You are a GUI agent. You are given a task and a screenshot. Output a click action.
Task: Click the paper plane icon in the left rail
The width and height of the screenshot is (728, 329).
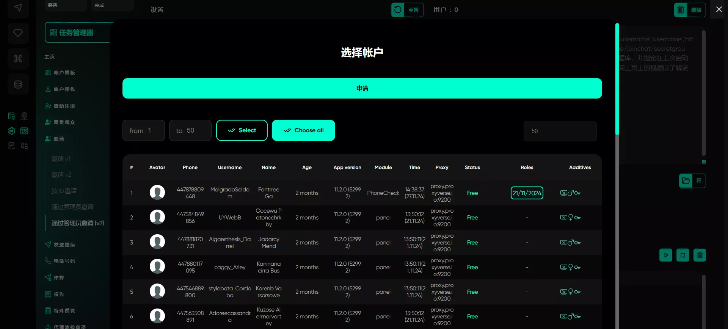[x=18, y=8]
